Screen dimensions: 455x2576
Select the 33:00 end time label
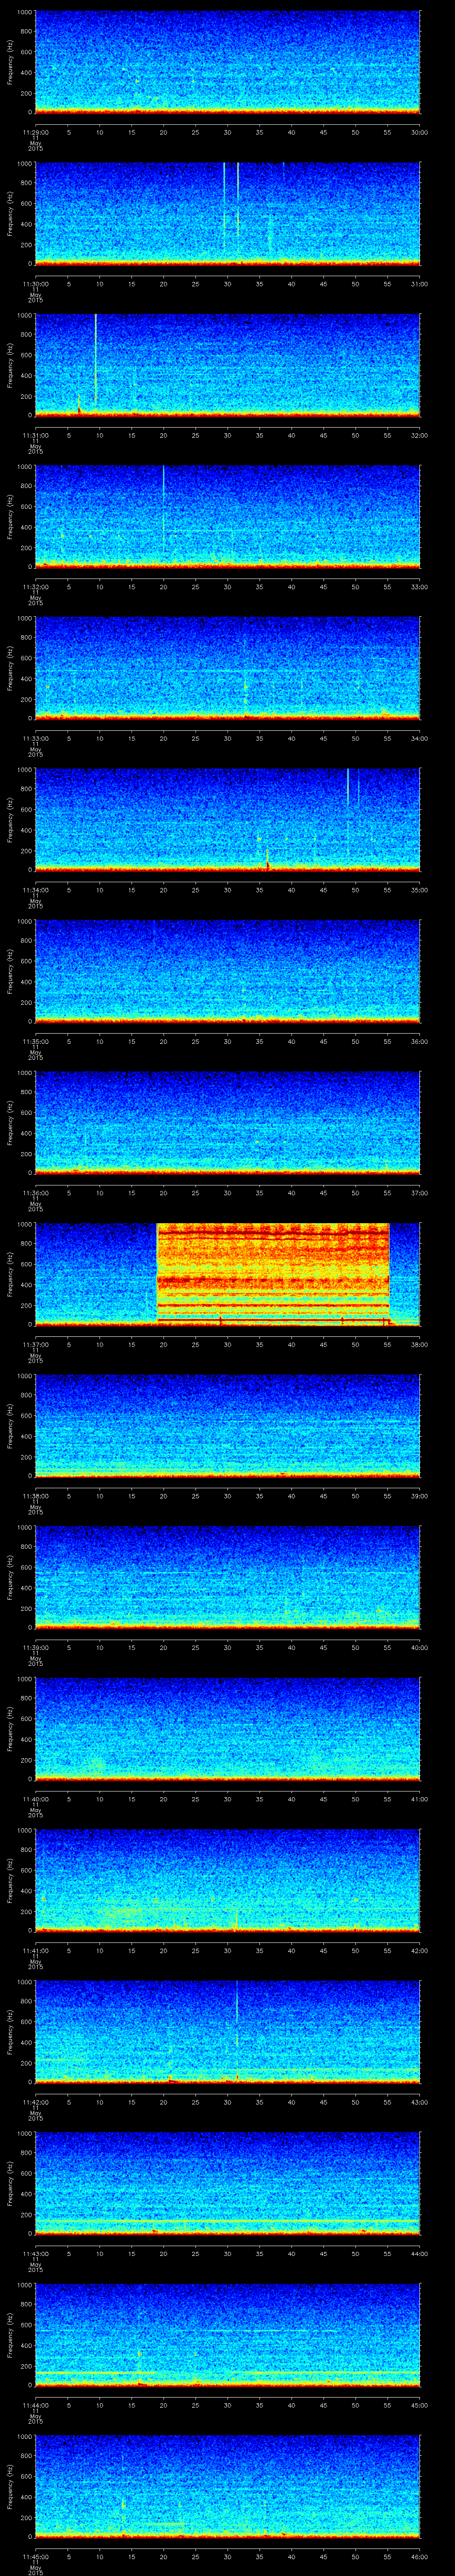tap(419, 587)
